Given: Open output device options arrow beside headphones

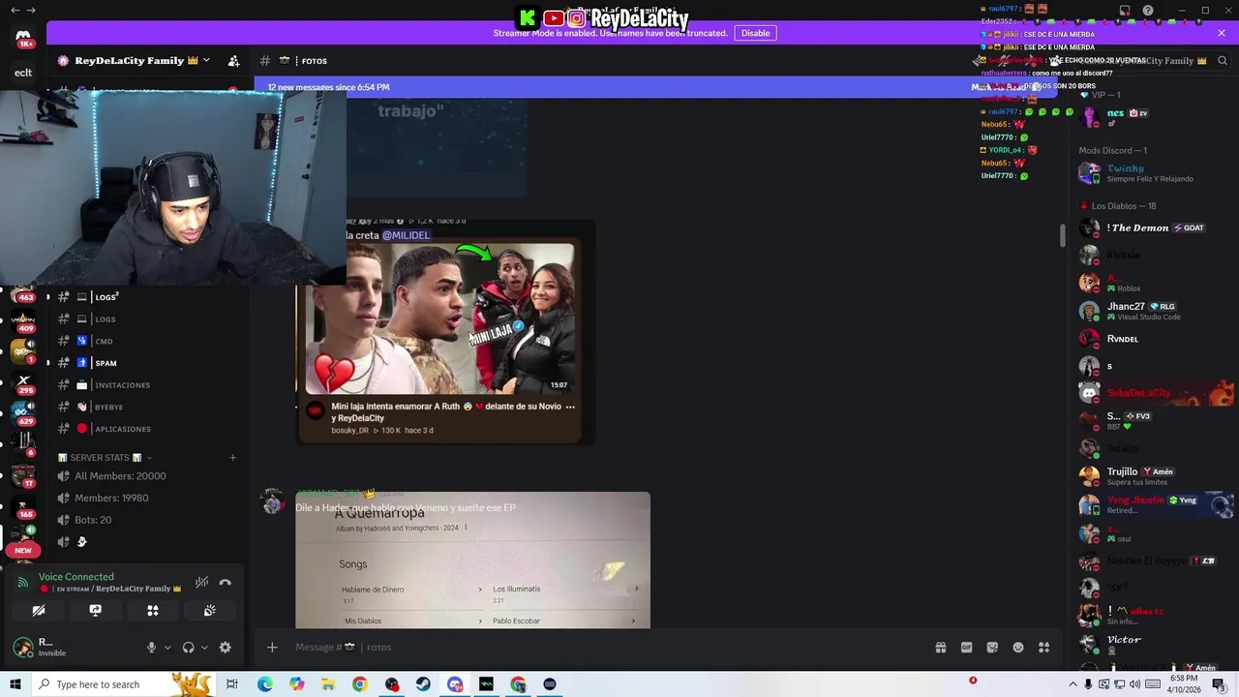Looking at the screenshot, I should (203, 648).
